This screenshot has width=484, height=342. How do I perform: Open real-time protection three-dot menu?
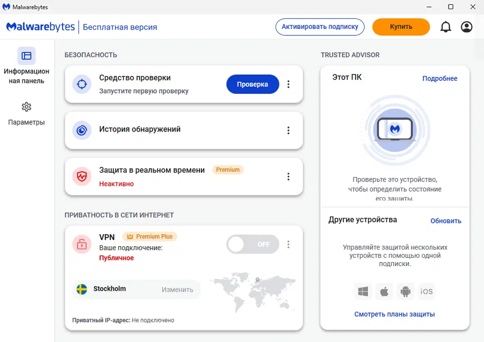[x=288, y=177]
